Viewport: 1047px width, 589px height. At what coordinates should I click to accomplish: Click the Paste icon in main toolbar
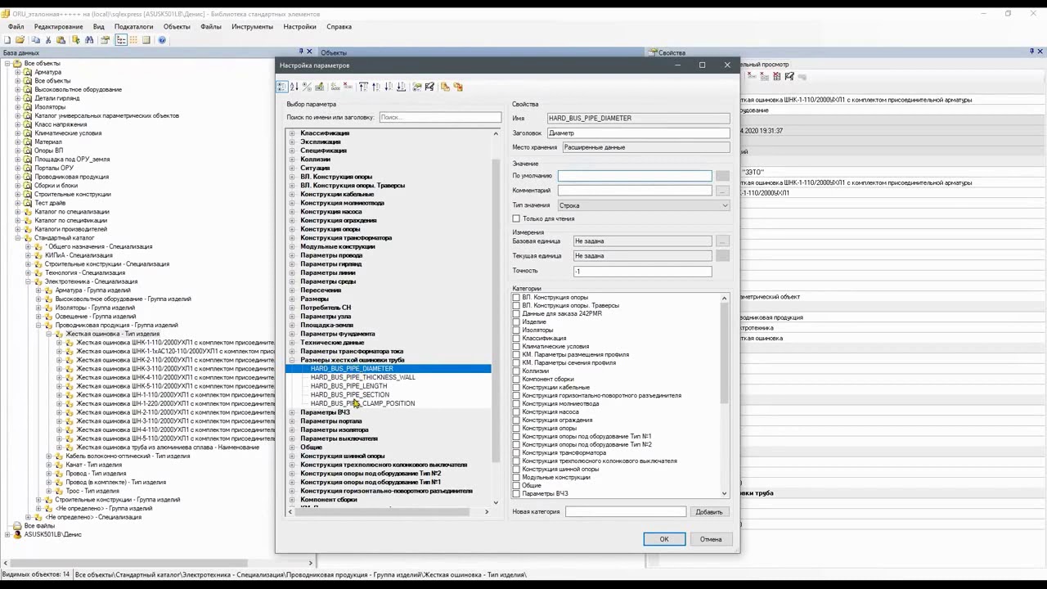click(x=61, y=39)
